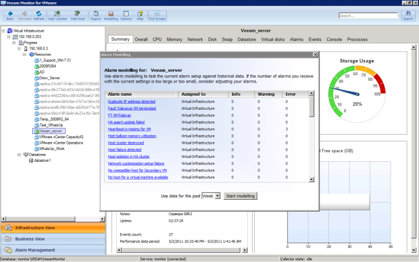Sort by the Alarm name column
Image resolution: width=419 pixels, height=262 pixels.
[x=142, y=94]
